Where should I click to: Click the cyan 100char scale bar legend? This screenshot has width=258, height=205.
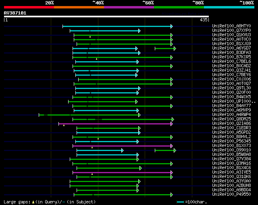point(180,202)
